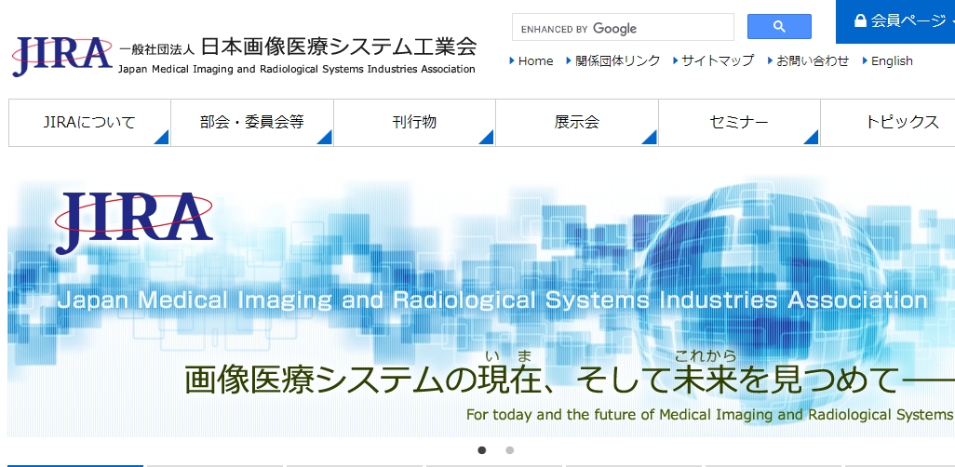Click the banner slogan 画像医療システムの現在

coord(362,380)
